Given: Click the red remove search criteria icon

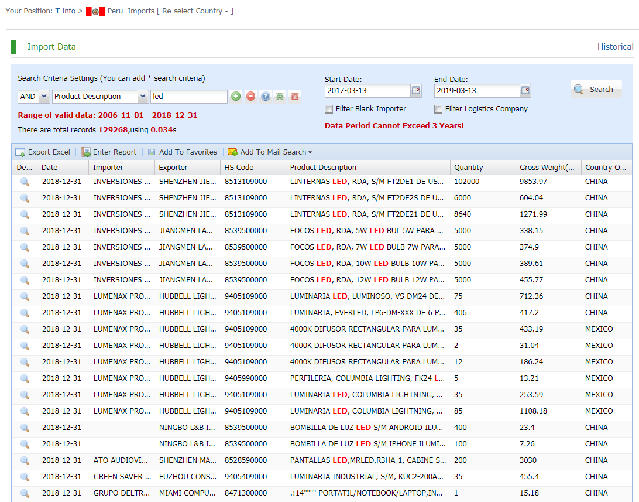Looking at the screenshot, I should point(250,97).
